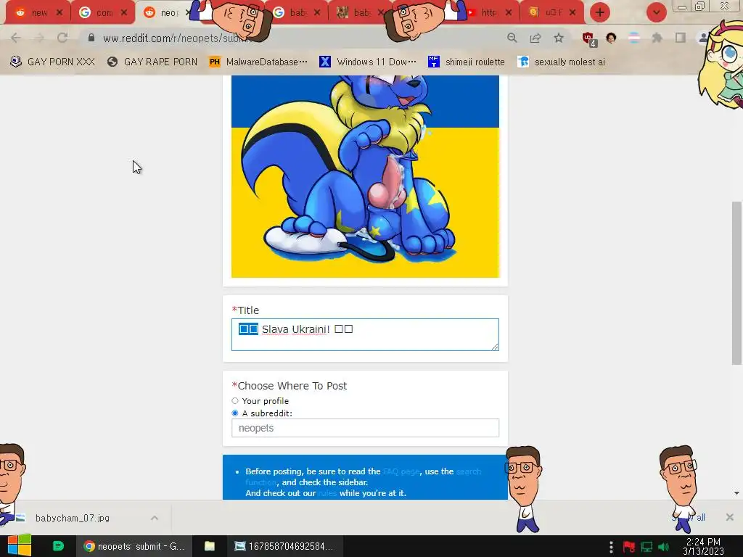Close the Google 'com' tab
743x557 pixels.
[x=123, y=13]
